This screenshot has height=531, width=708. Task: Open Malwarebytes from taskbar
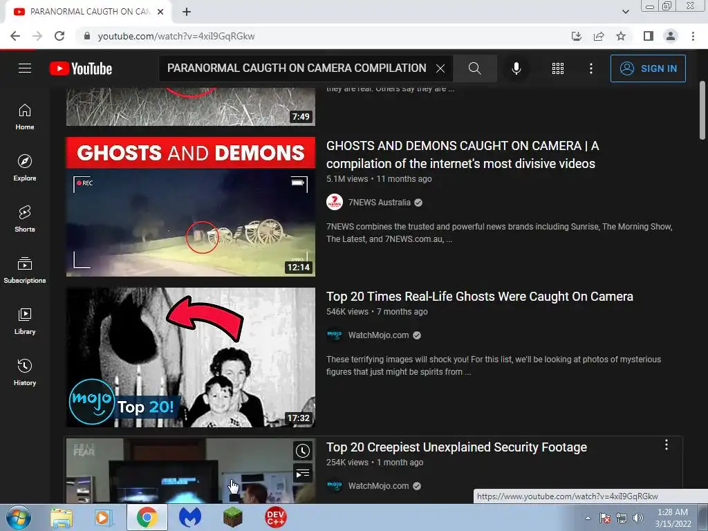(190, 517)
